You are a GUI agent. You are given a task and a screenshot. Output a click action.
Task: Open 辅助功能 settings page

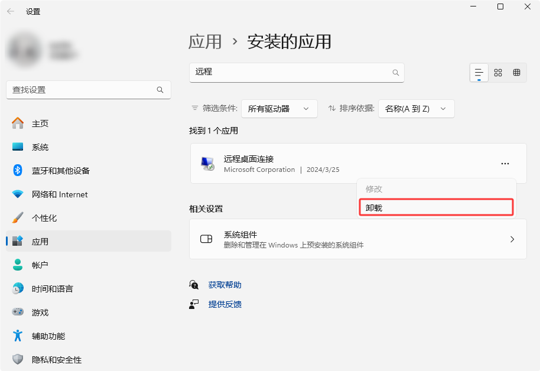click(x=48, y=336)
